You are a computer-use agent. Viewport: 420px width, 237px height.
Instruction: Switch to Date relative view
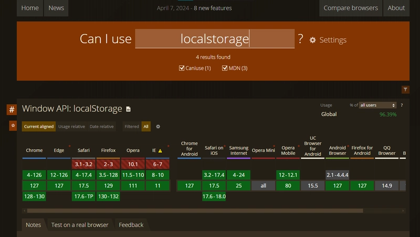pos(101,127)
